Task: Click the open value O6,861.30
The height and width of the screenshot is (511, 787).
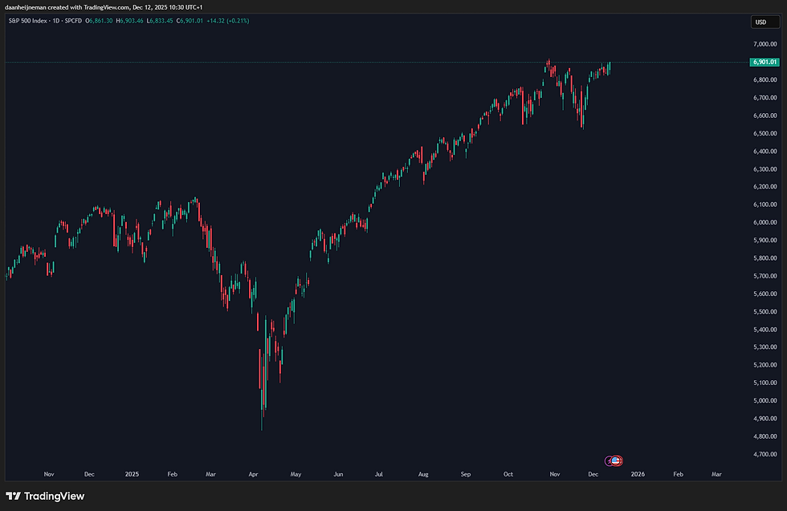Action: coord(99,21)
